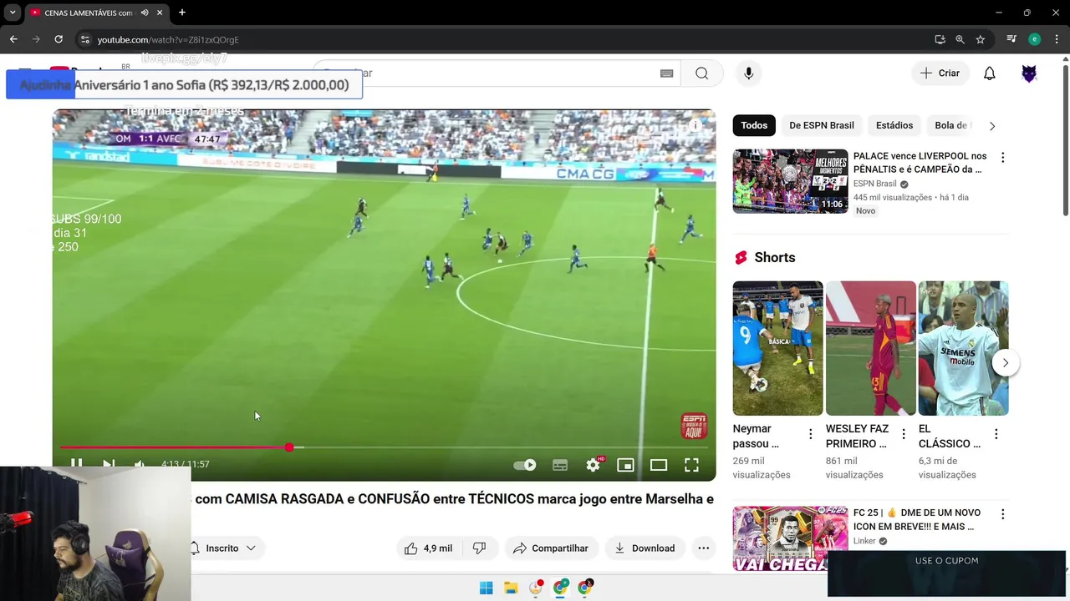Open the virtual keyboard in search box
Viewport: 1070px width, 601px height.
[666, 73]
